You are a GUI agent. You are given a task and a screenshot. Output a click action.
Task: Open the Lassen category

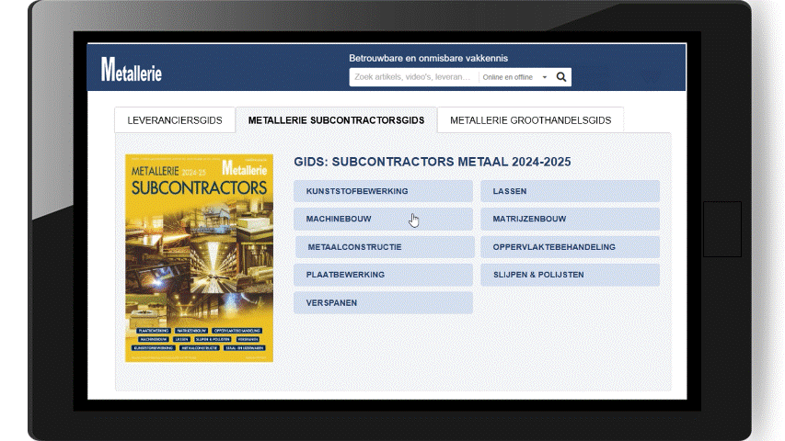[570, 191]
